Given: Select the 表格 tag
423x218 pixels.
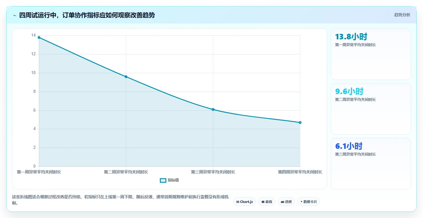Looking at the screenshot, I should coord(267,202).
